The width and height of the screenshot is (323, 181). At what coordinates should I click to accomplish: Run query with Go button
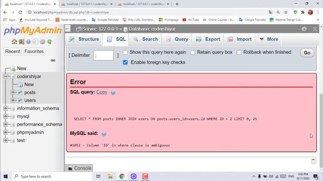coord(307,53)
